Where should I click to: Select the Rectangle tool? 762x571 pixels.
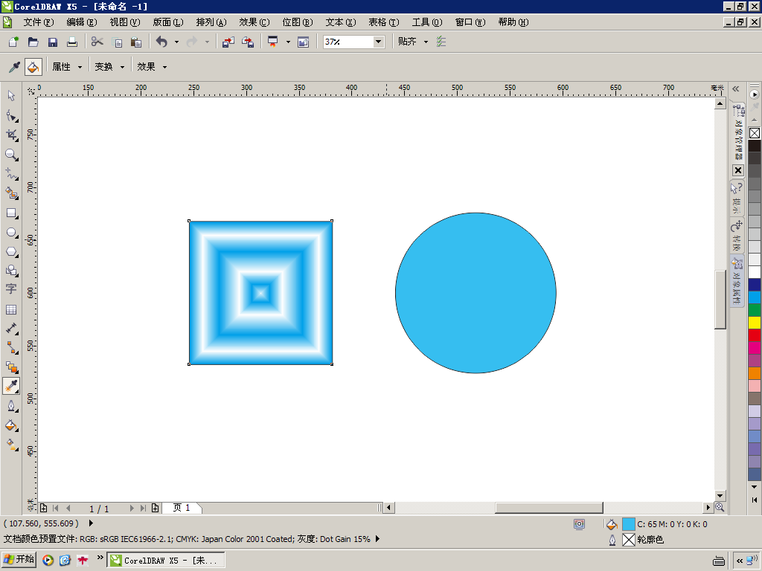(11, 213)
